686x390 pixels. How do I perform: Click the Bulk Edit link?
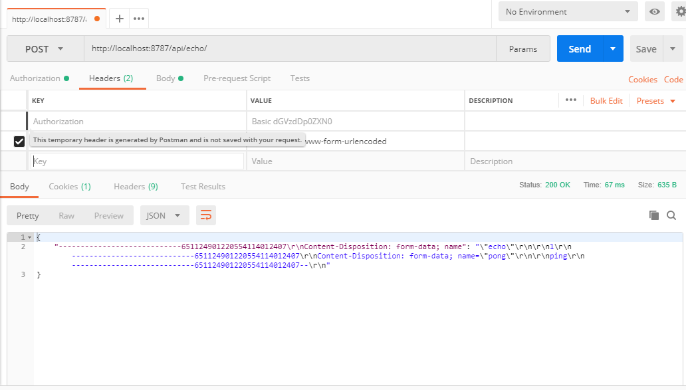(606, 100)
